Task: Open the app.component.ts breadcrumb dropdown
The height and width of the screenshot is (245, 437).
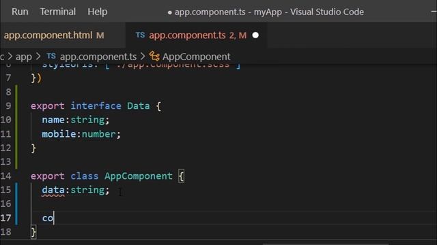Action: tap(98, 56)
